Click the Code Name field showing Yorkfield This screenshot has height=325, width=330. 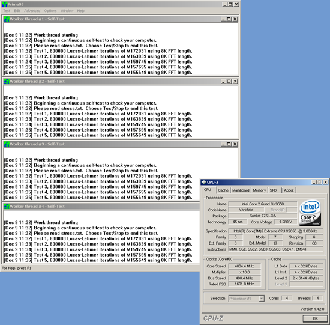pyautogui.click(x=246, y=210)
